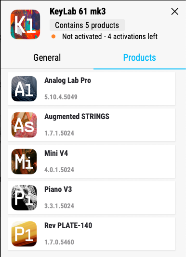Image resolution: width=186 pixels, height=257 pixels.
Task: Select the Piano V3 product row
Action: point(91,198)
